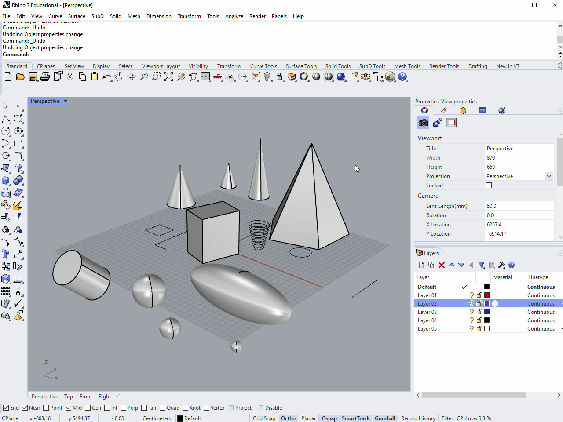Image resolution: width=563 pixels, height=422 pixels.
Task: Click the padlock Lock objects icon
Action: [279, 76]
